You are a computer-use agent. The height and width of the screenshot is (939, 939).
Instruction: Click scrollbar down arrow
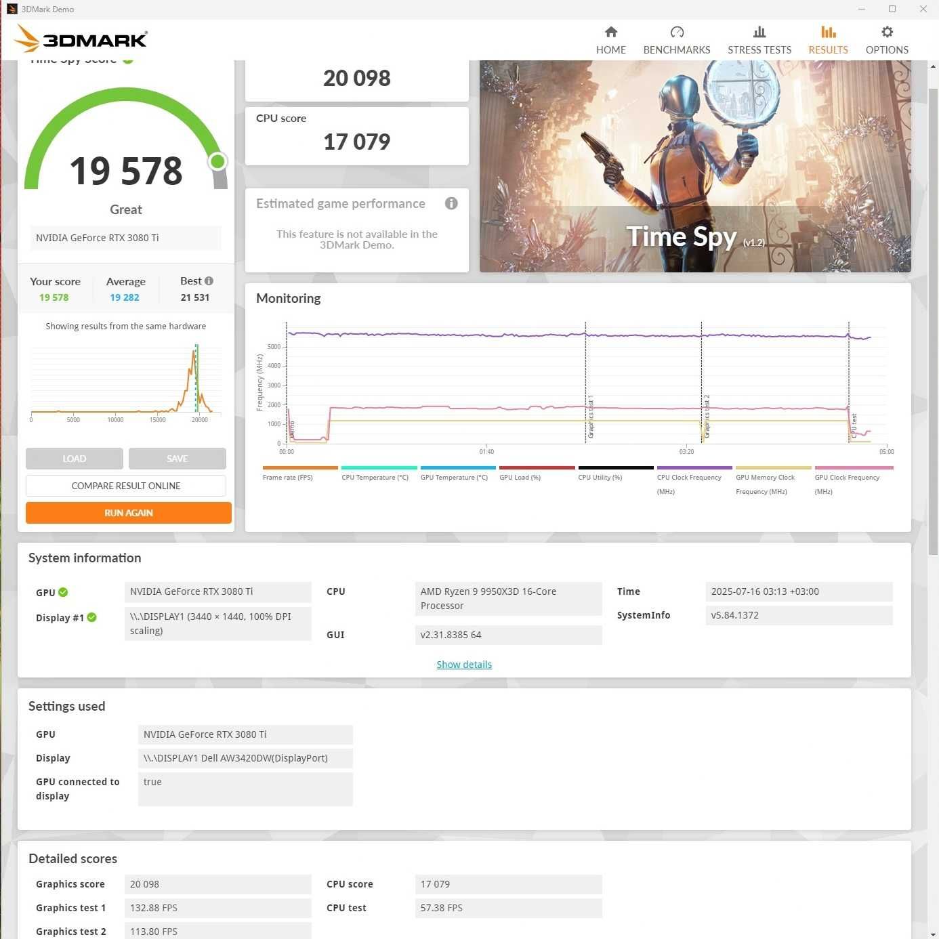933,934
